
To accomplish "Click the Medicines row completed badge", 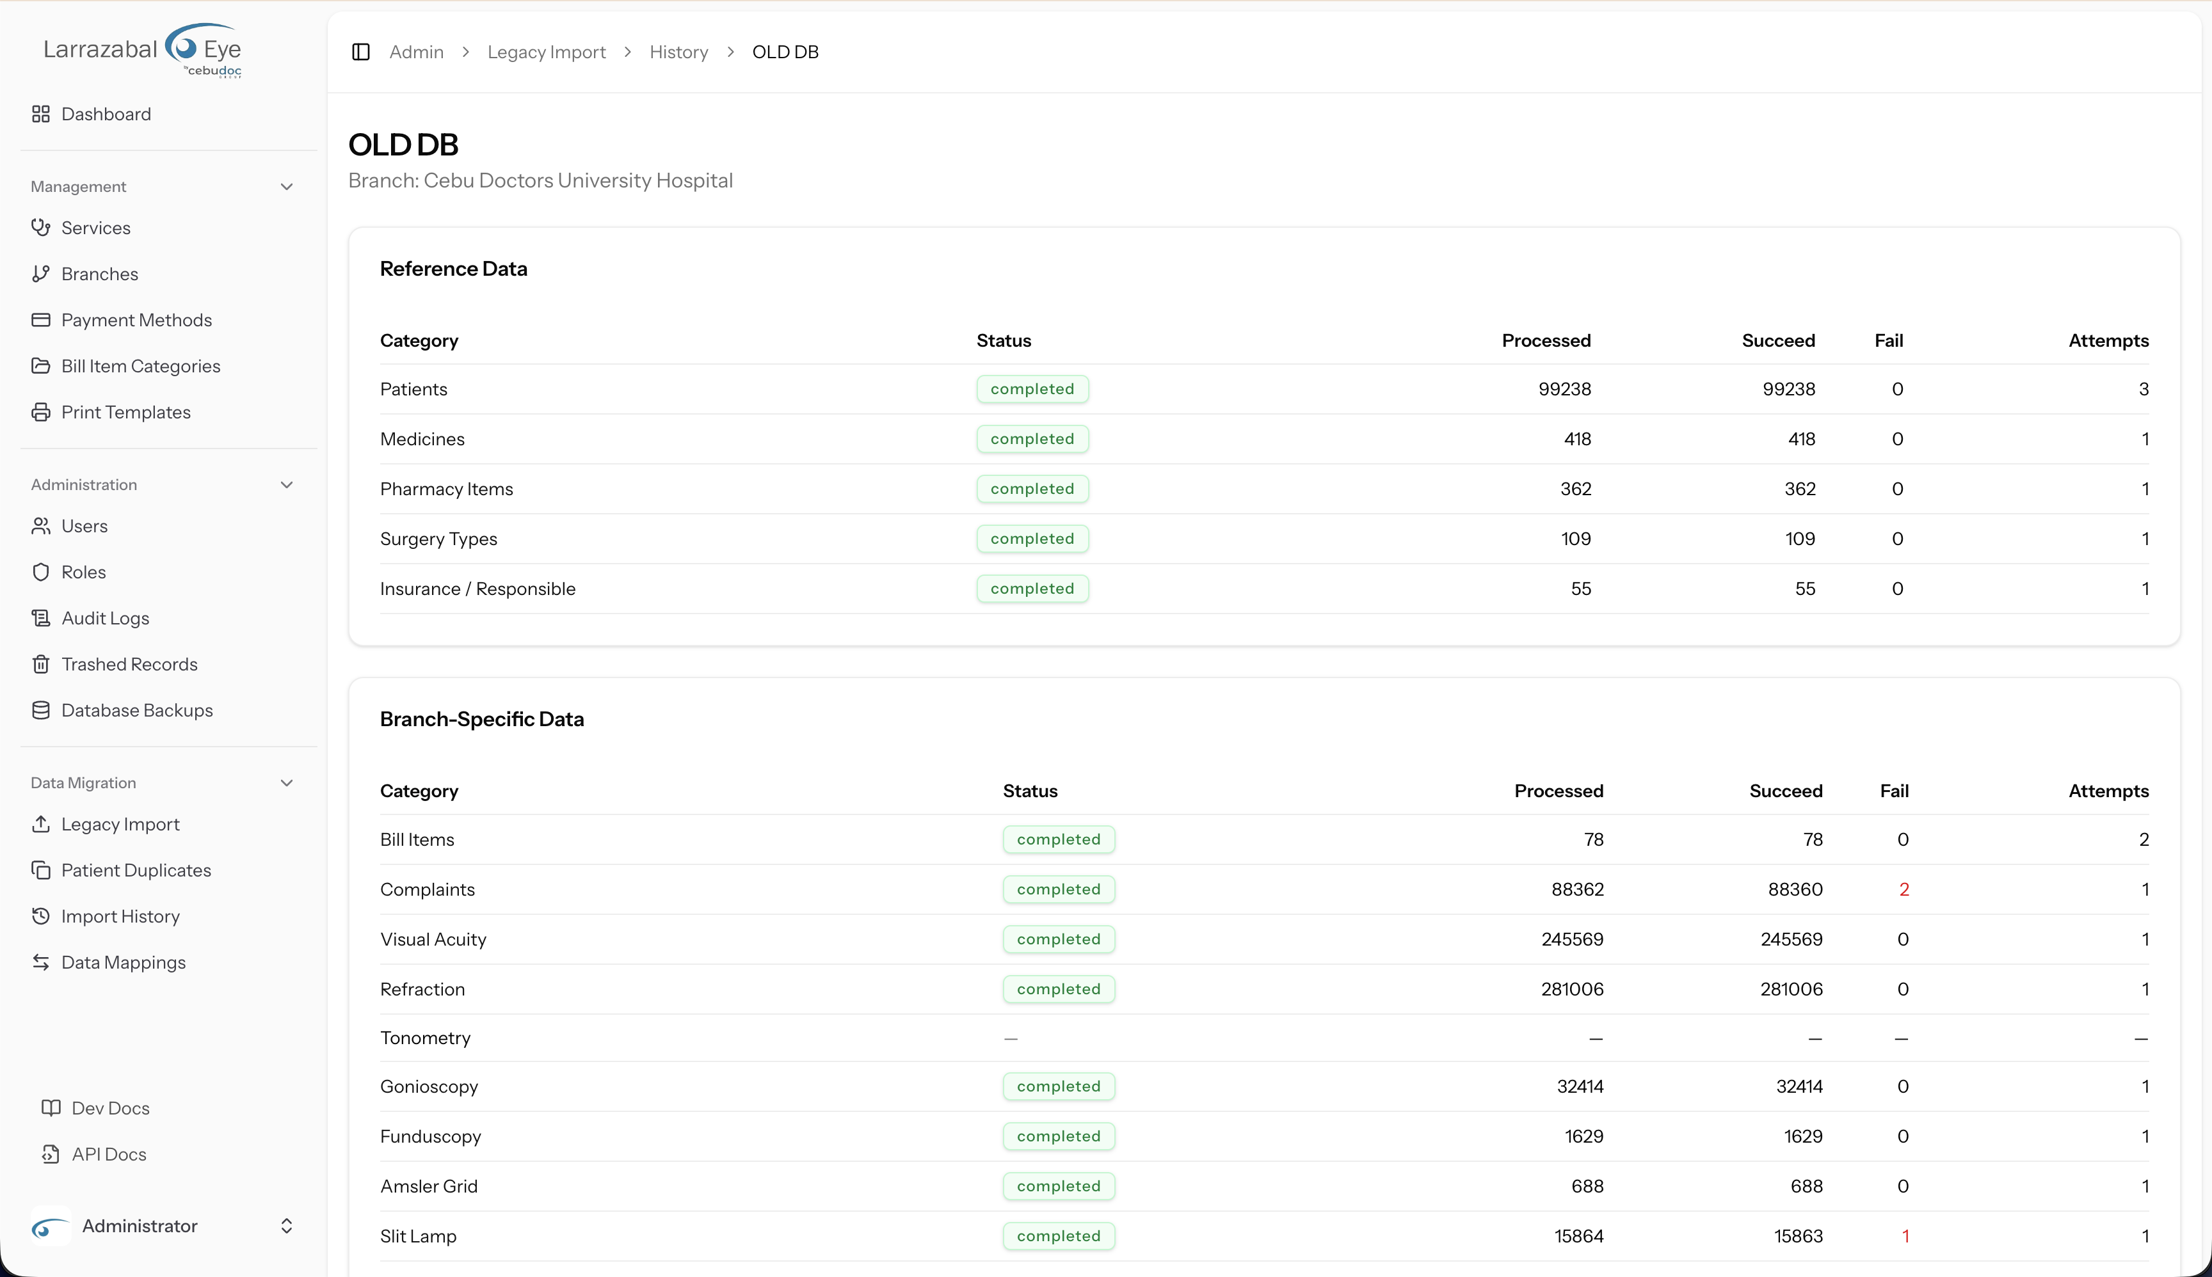I will point(1032,440).
